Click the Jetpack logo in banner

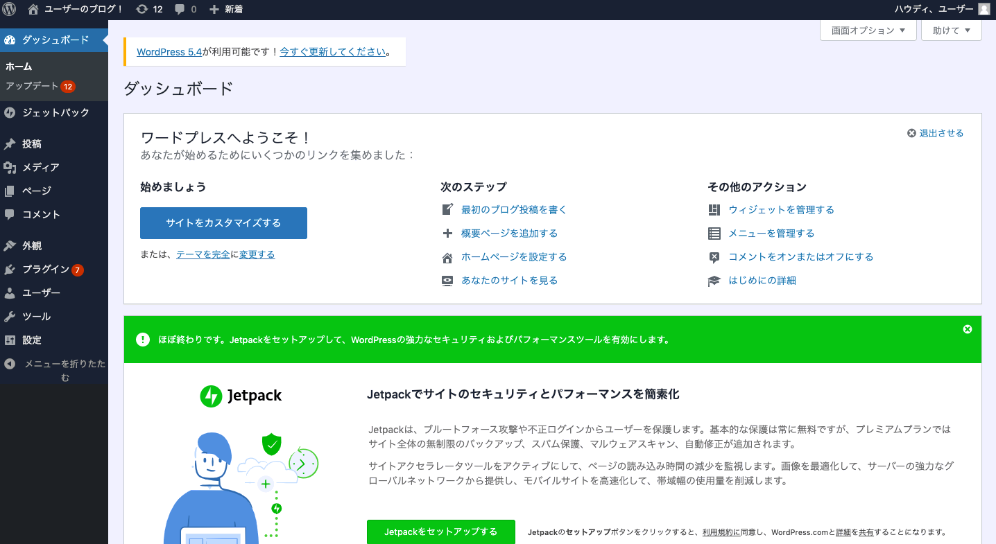241,396
